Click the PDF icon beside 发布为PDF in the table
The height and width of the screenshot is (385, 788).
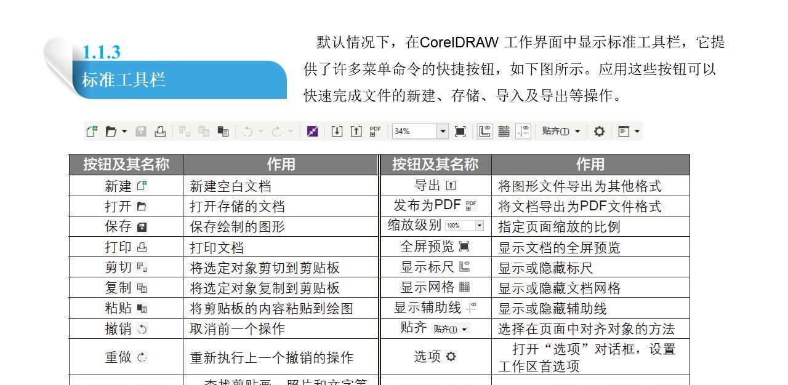click(x=472, y=206)
